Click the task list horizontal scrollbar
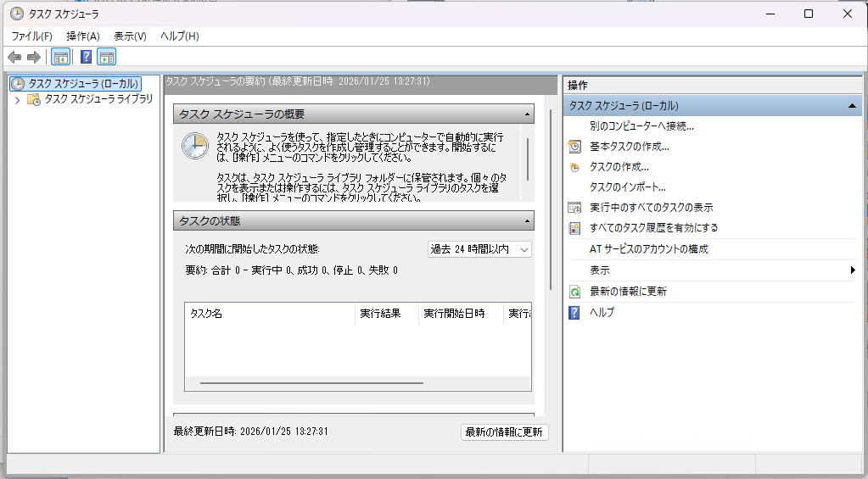 311,383
